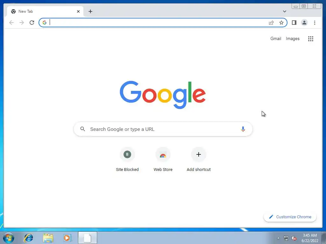Click the Google logo
This screenshot has width=326, height=244.
pyautogui.click(x=163, y=95)
